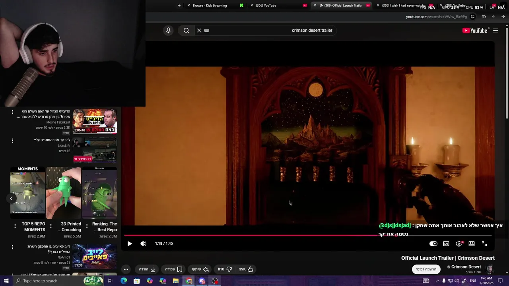This screenshot has width=509, height=286.
Task: Enter fullscreen mode in player
Action: (x=484, y=243)
